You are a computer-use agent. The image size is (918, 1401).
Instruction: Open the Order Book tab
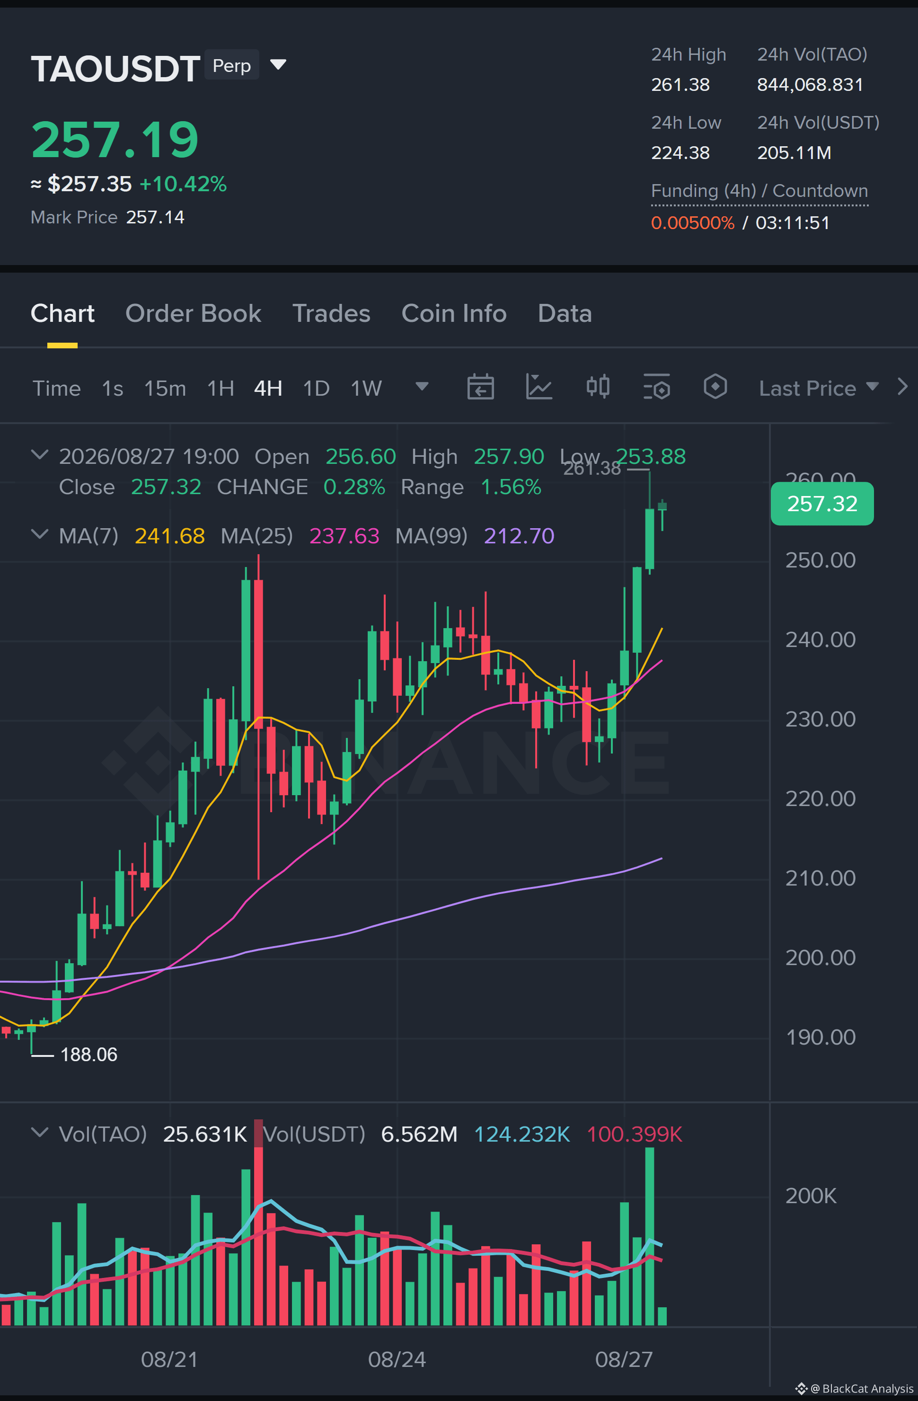(193, 314)
